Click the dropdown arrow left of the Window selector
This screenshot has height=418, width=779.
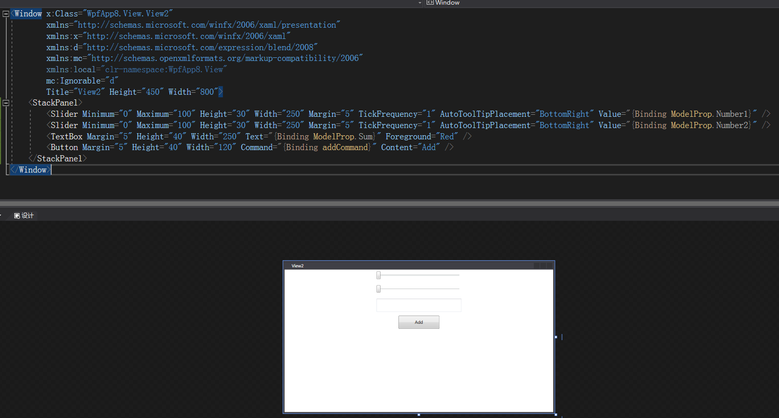[420, 3]
